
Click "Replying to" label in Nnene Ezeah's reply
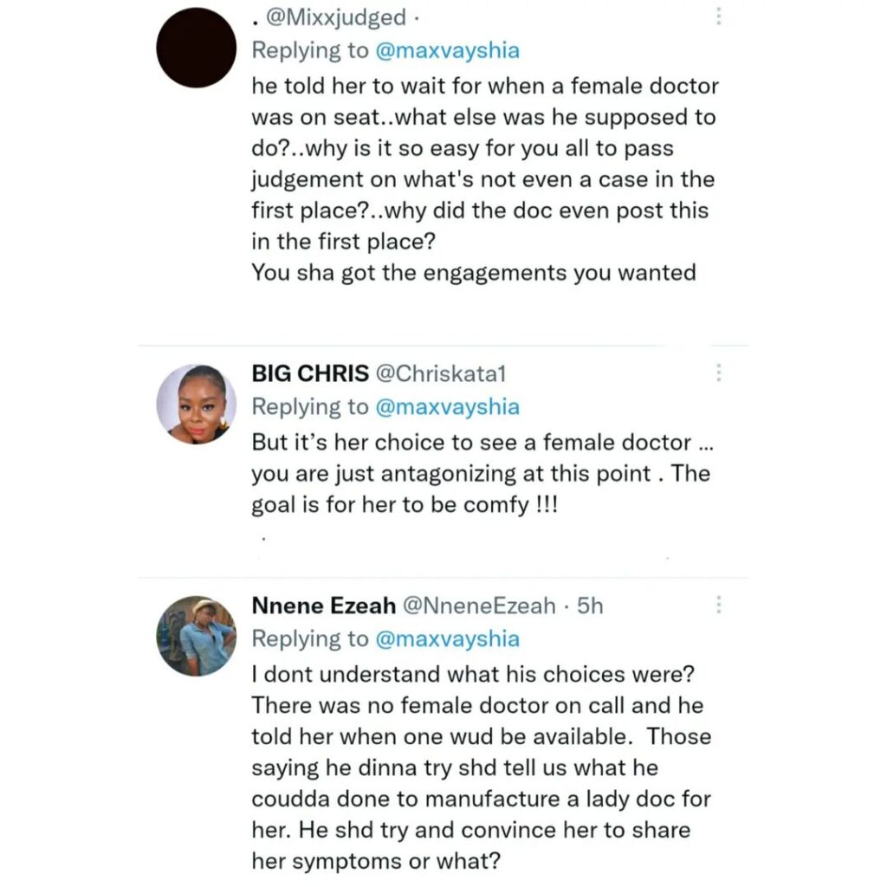309,638
